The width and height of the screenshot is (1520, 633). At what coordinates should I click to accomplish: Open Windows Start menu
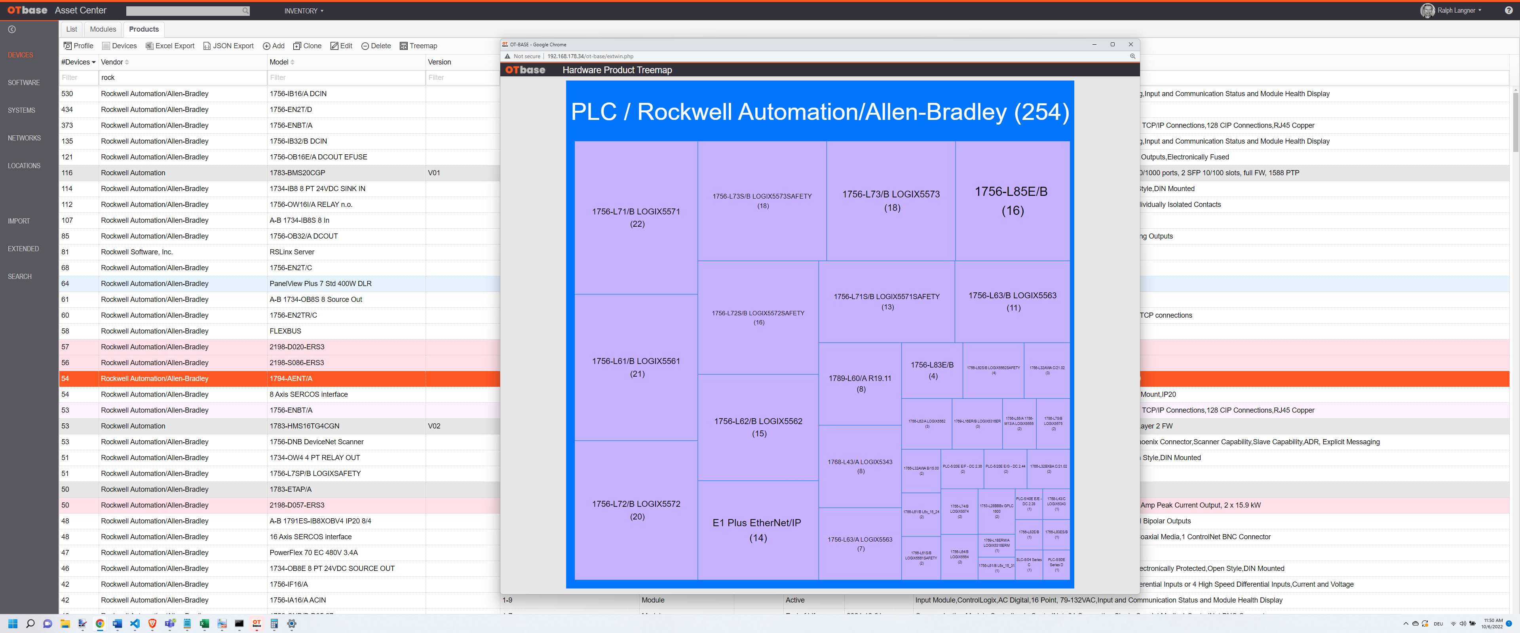[x=13, y=624]
